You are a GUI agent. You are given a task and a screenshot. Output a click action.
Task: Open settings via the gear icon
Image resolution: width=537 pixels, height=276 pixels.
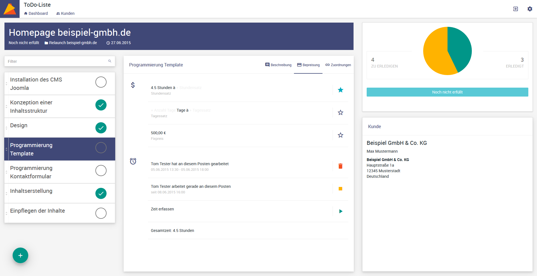tap(530, 9)
